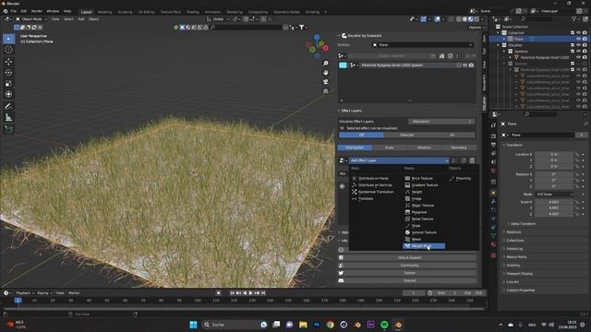
Task: Open the Object Mode dropdown
Action: tap(31, 18)
